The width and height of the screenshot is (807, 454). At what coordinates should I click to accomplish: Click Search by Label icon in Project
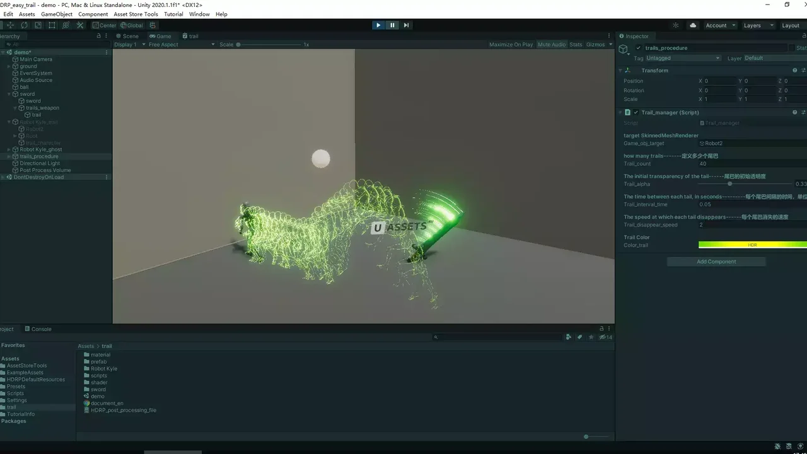click(x=580, y=337)
